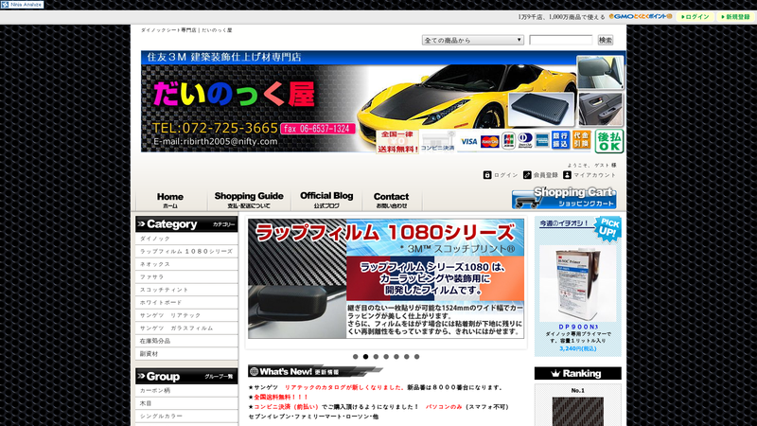
Task: Click the GMO points logo
Action: tap(641, 16)
